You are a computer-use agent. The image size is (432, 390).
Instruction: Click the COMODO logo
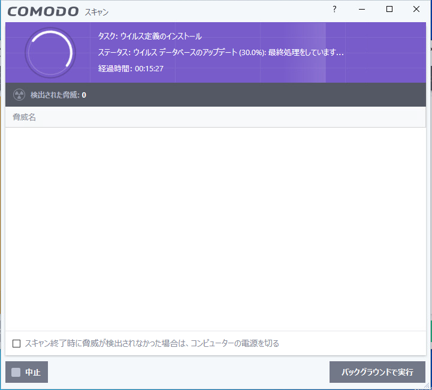pyautogui.click(x=43, y=11)
